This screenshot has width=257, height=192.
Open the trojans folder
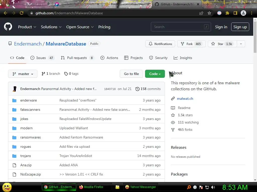26,156
